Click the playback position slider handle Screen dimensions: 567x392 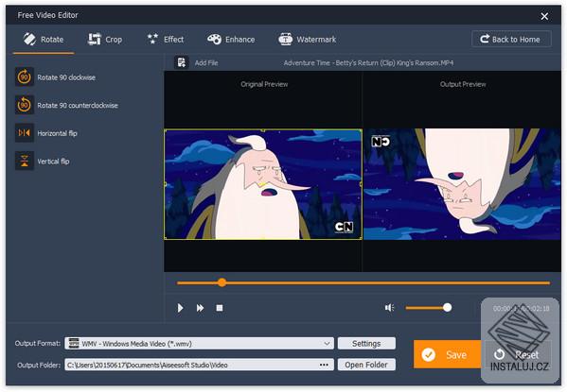[222, 282]
